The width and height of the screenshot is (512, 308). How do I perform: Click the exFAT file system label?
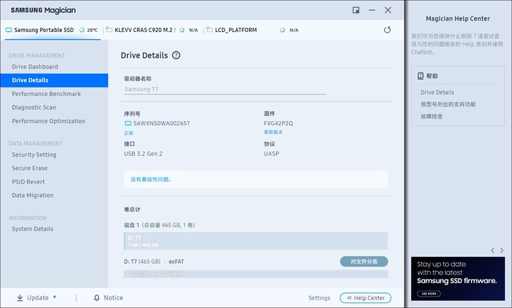coord(176,262)
